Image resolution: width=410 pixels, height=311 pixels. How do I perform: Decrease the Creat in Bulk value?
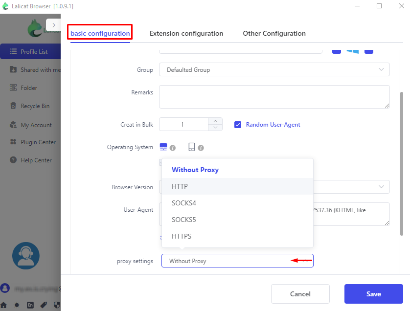tap(215, 128)
